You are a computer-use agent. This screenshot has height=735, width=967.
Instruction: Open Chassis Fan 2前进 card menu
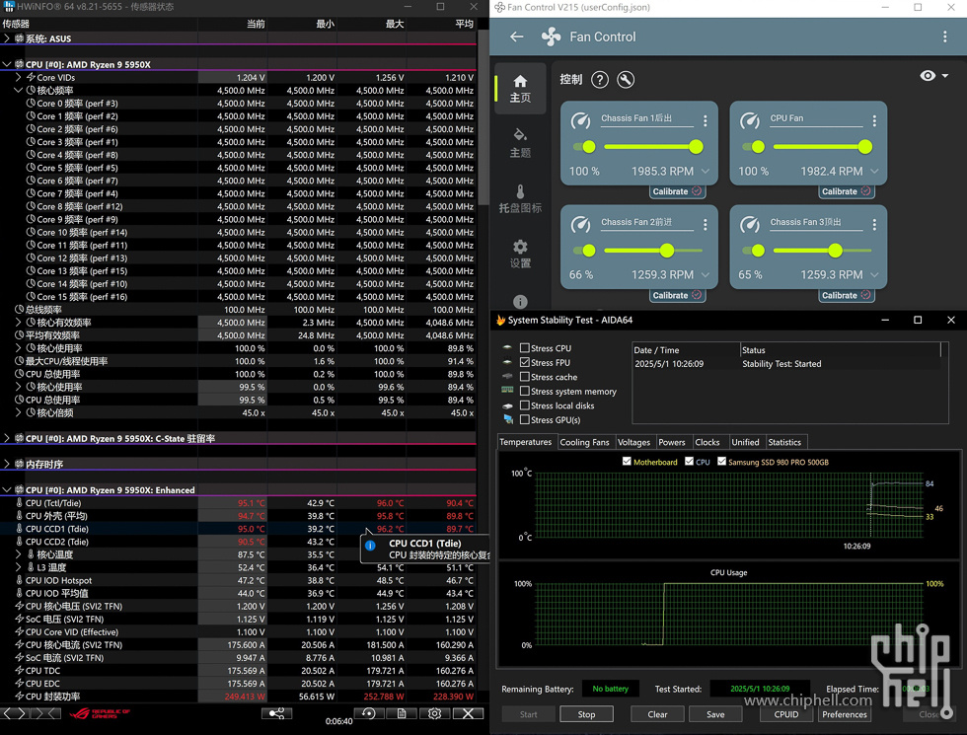(705, 225)
